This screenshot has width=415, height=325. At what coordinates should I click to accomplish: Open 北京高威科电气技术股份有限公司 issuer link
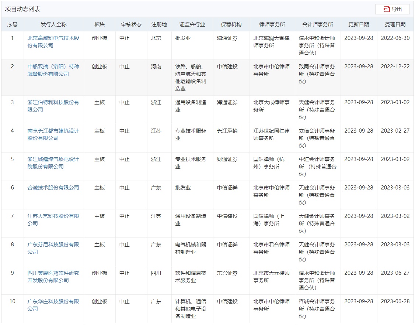[x=53, y=42]
